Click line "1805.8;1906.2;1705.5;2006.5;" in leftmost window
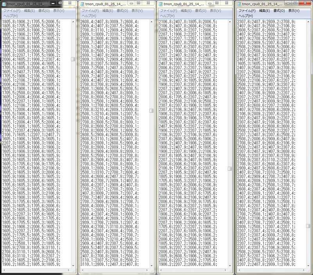The image size is (313, 275). tap(31, 22)
